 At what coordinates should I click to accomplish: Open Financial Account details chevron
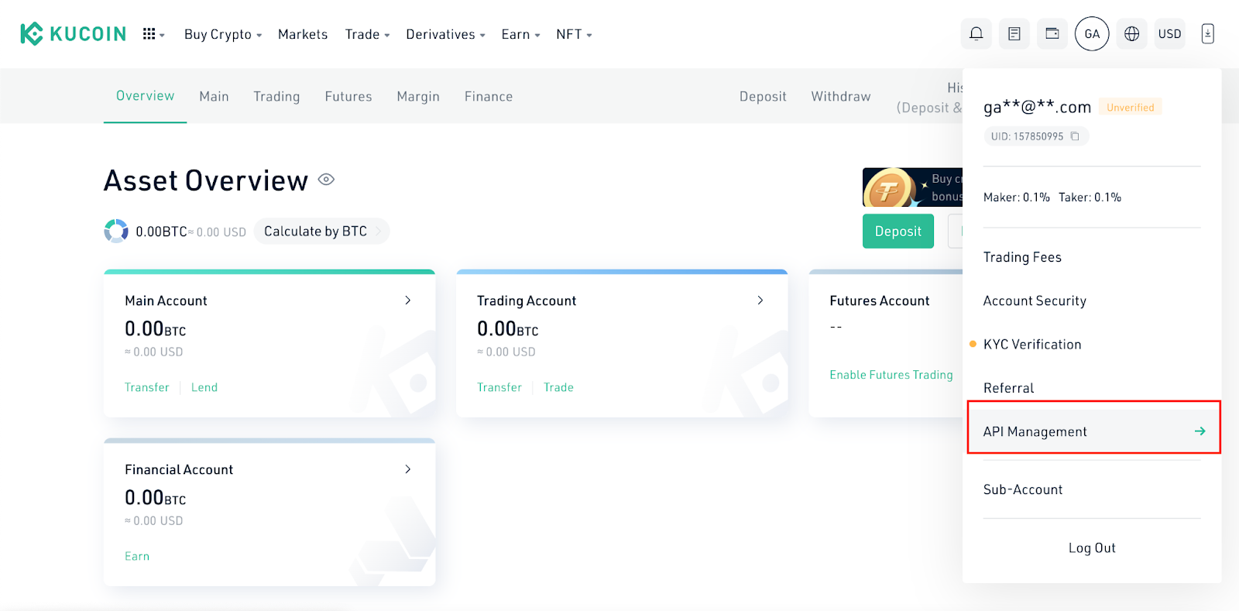pyautogui.click(x=408, y=469)
